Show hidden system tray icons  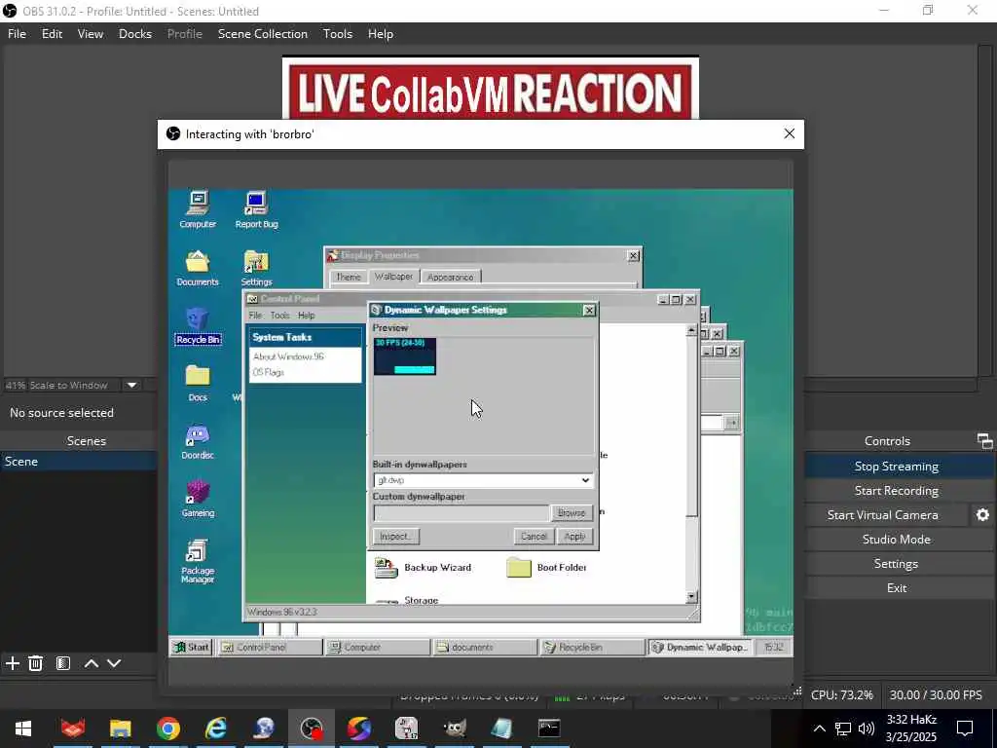click(x=820, y=729)
